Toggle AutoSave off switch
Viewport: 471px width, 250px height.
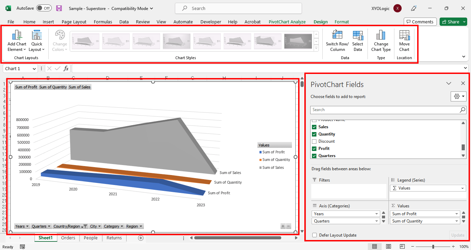click(x=44, y=8)
